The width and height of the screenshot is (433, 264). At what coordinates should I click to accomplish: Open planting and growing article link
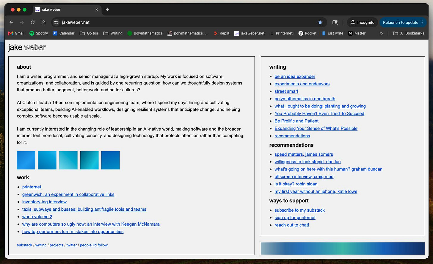point(320,106)
